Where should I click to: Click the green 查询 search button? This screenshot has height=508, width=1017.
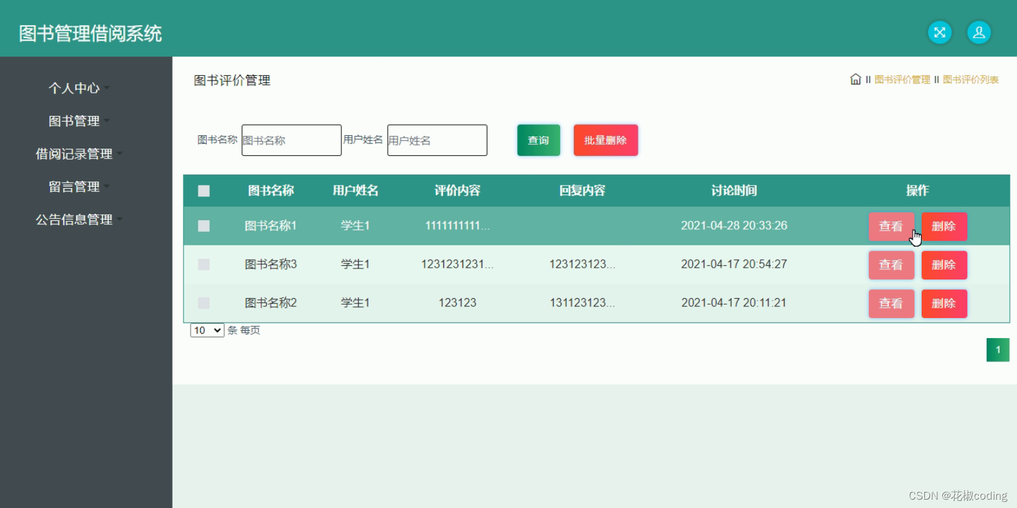click(538, 140)
